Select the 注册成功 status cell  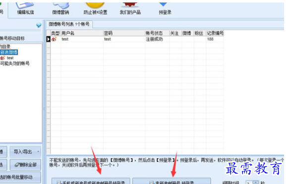point(157,39)
